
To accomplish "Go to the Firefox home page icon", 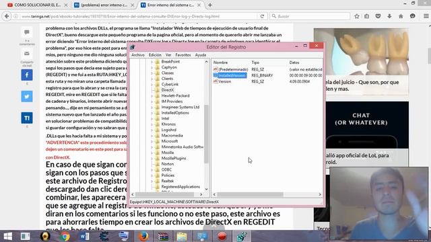I will click(x=401, y=16).
